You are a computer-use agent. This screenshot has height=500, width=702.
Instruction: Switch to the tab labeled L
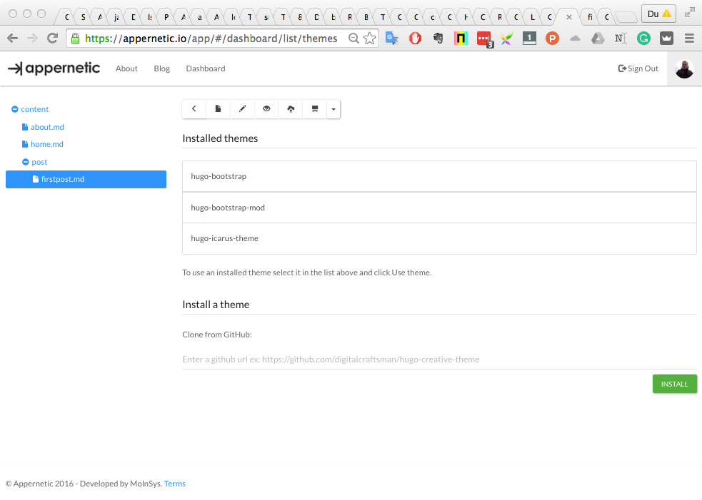[532, 17]
